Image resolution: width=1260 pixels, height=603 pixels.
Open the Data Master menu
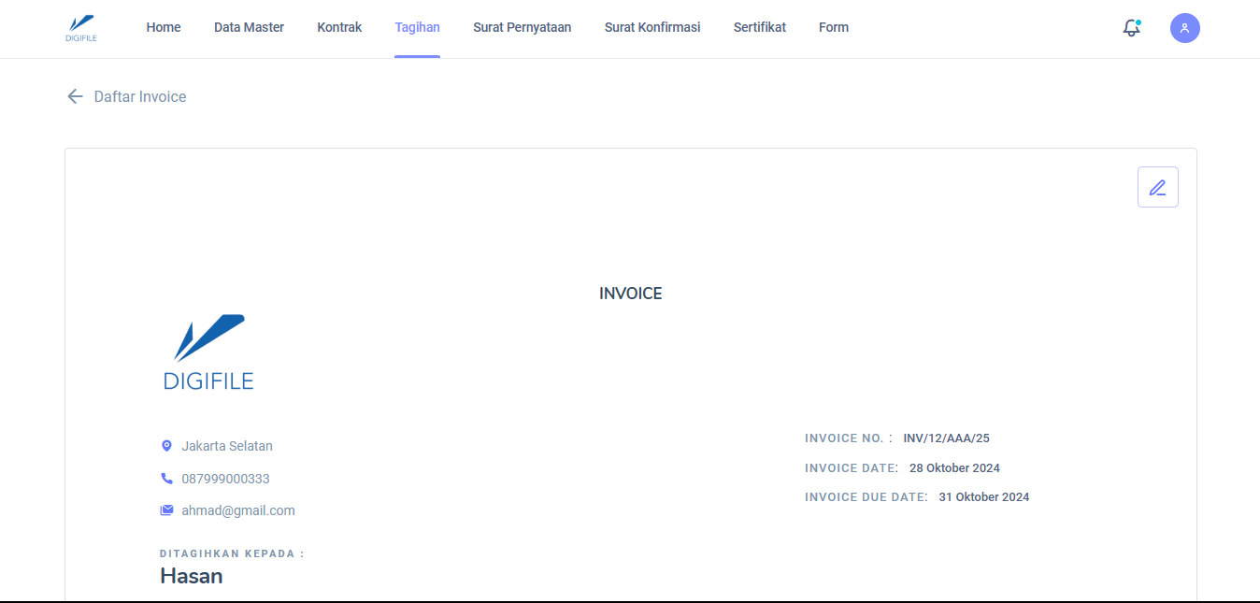click(x=249, y=27)
